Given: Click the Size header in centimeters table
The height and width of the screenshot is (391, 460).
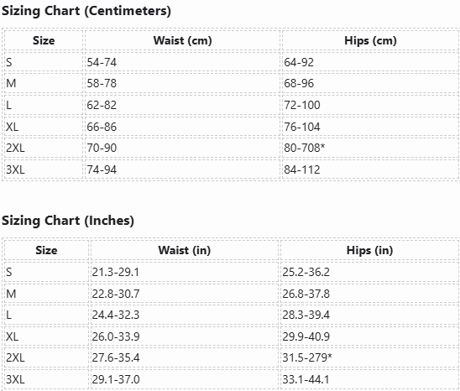Looking at the screenshot, I should coord(44,40).
